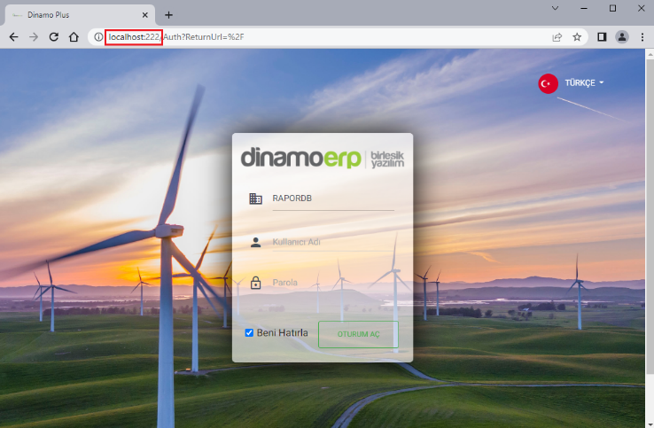Open the browser home page icon

(x=74, y=37)
